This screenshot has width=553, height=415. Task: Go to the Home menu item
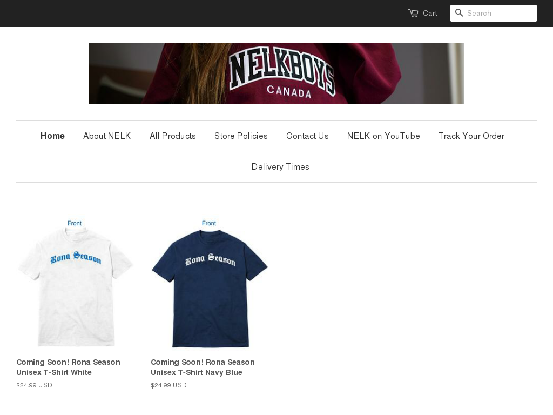tap(52, 136)
